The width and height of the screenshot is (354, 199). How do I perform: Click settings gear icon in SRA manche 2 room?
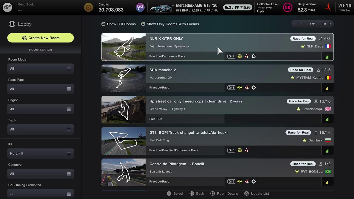(x=254, y=88)
